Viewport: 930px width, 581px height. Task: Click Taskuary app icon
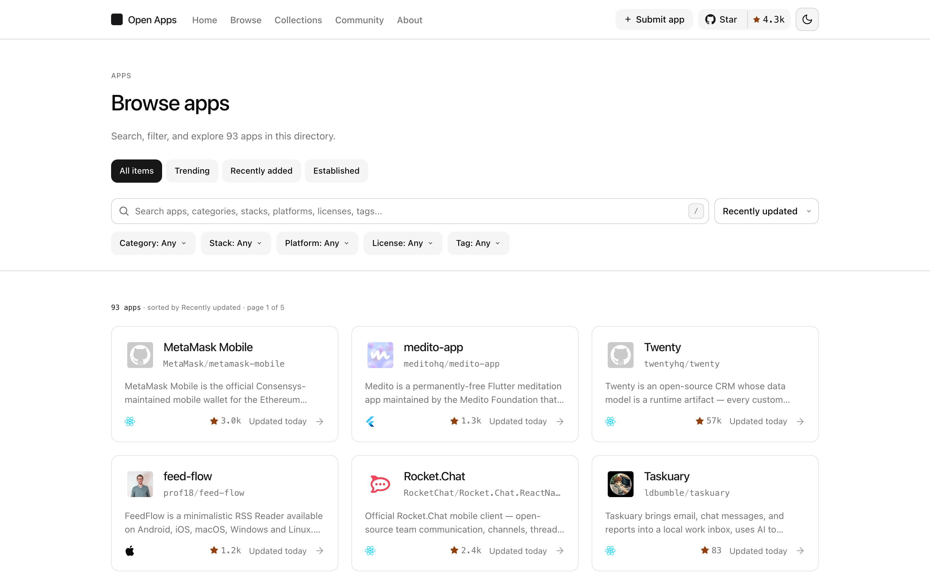[621, 484]
